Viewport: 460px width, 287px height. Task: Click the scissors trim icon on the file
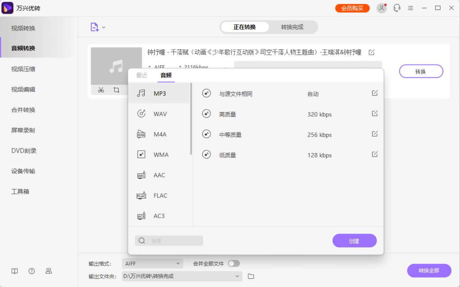click(x=101, y=90)
